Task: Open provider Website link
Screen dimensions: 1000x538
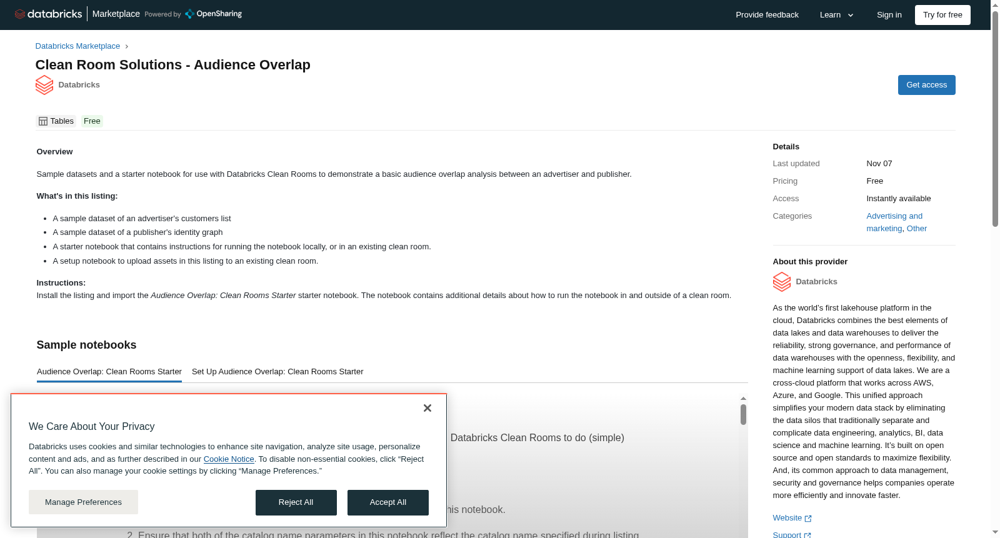Action: pyautogui.click(x=787, y=518)
